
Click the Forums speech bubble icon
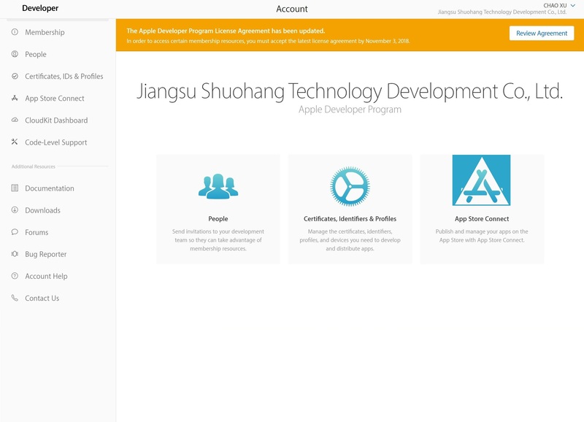(x=15, y=231)
